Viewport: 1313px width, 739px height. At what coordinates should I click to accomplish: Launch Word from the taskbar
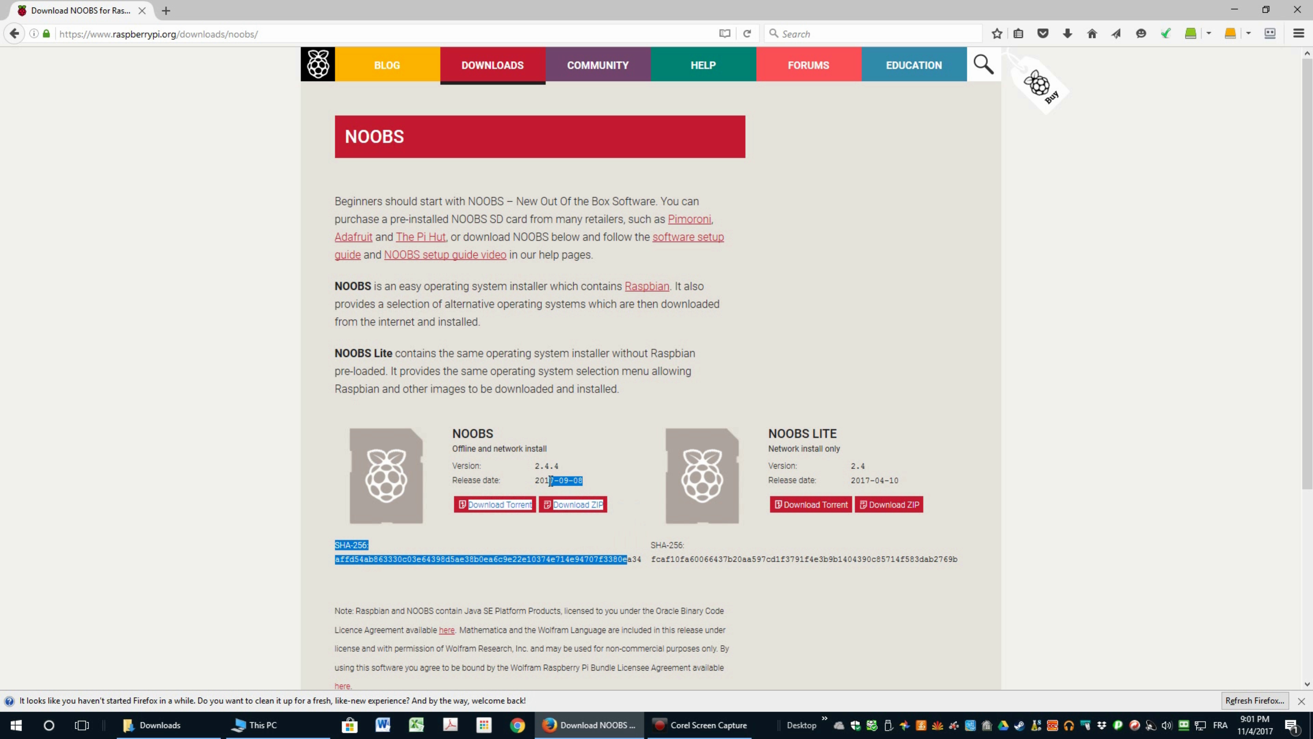click(383, 725)
